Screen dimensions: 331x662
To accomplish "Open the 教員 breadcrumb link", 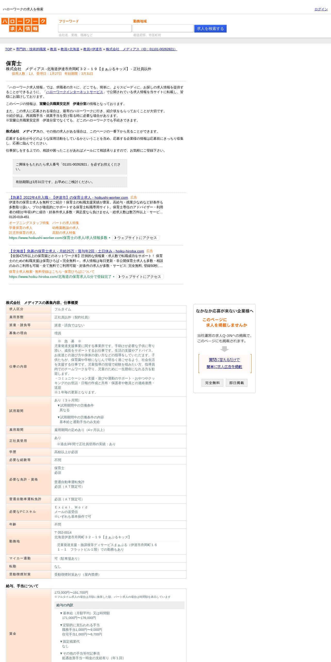I will pos(53,49).
